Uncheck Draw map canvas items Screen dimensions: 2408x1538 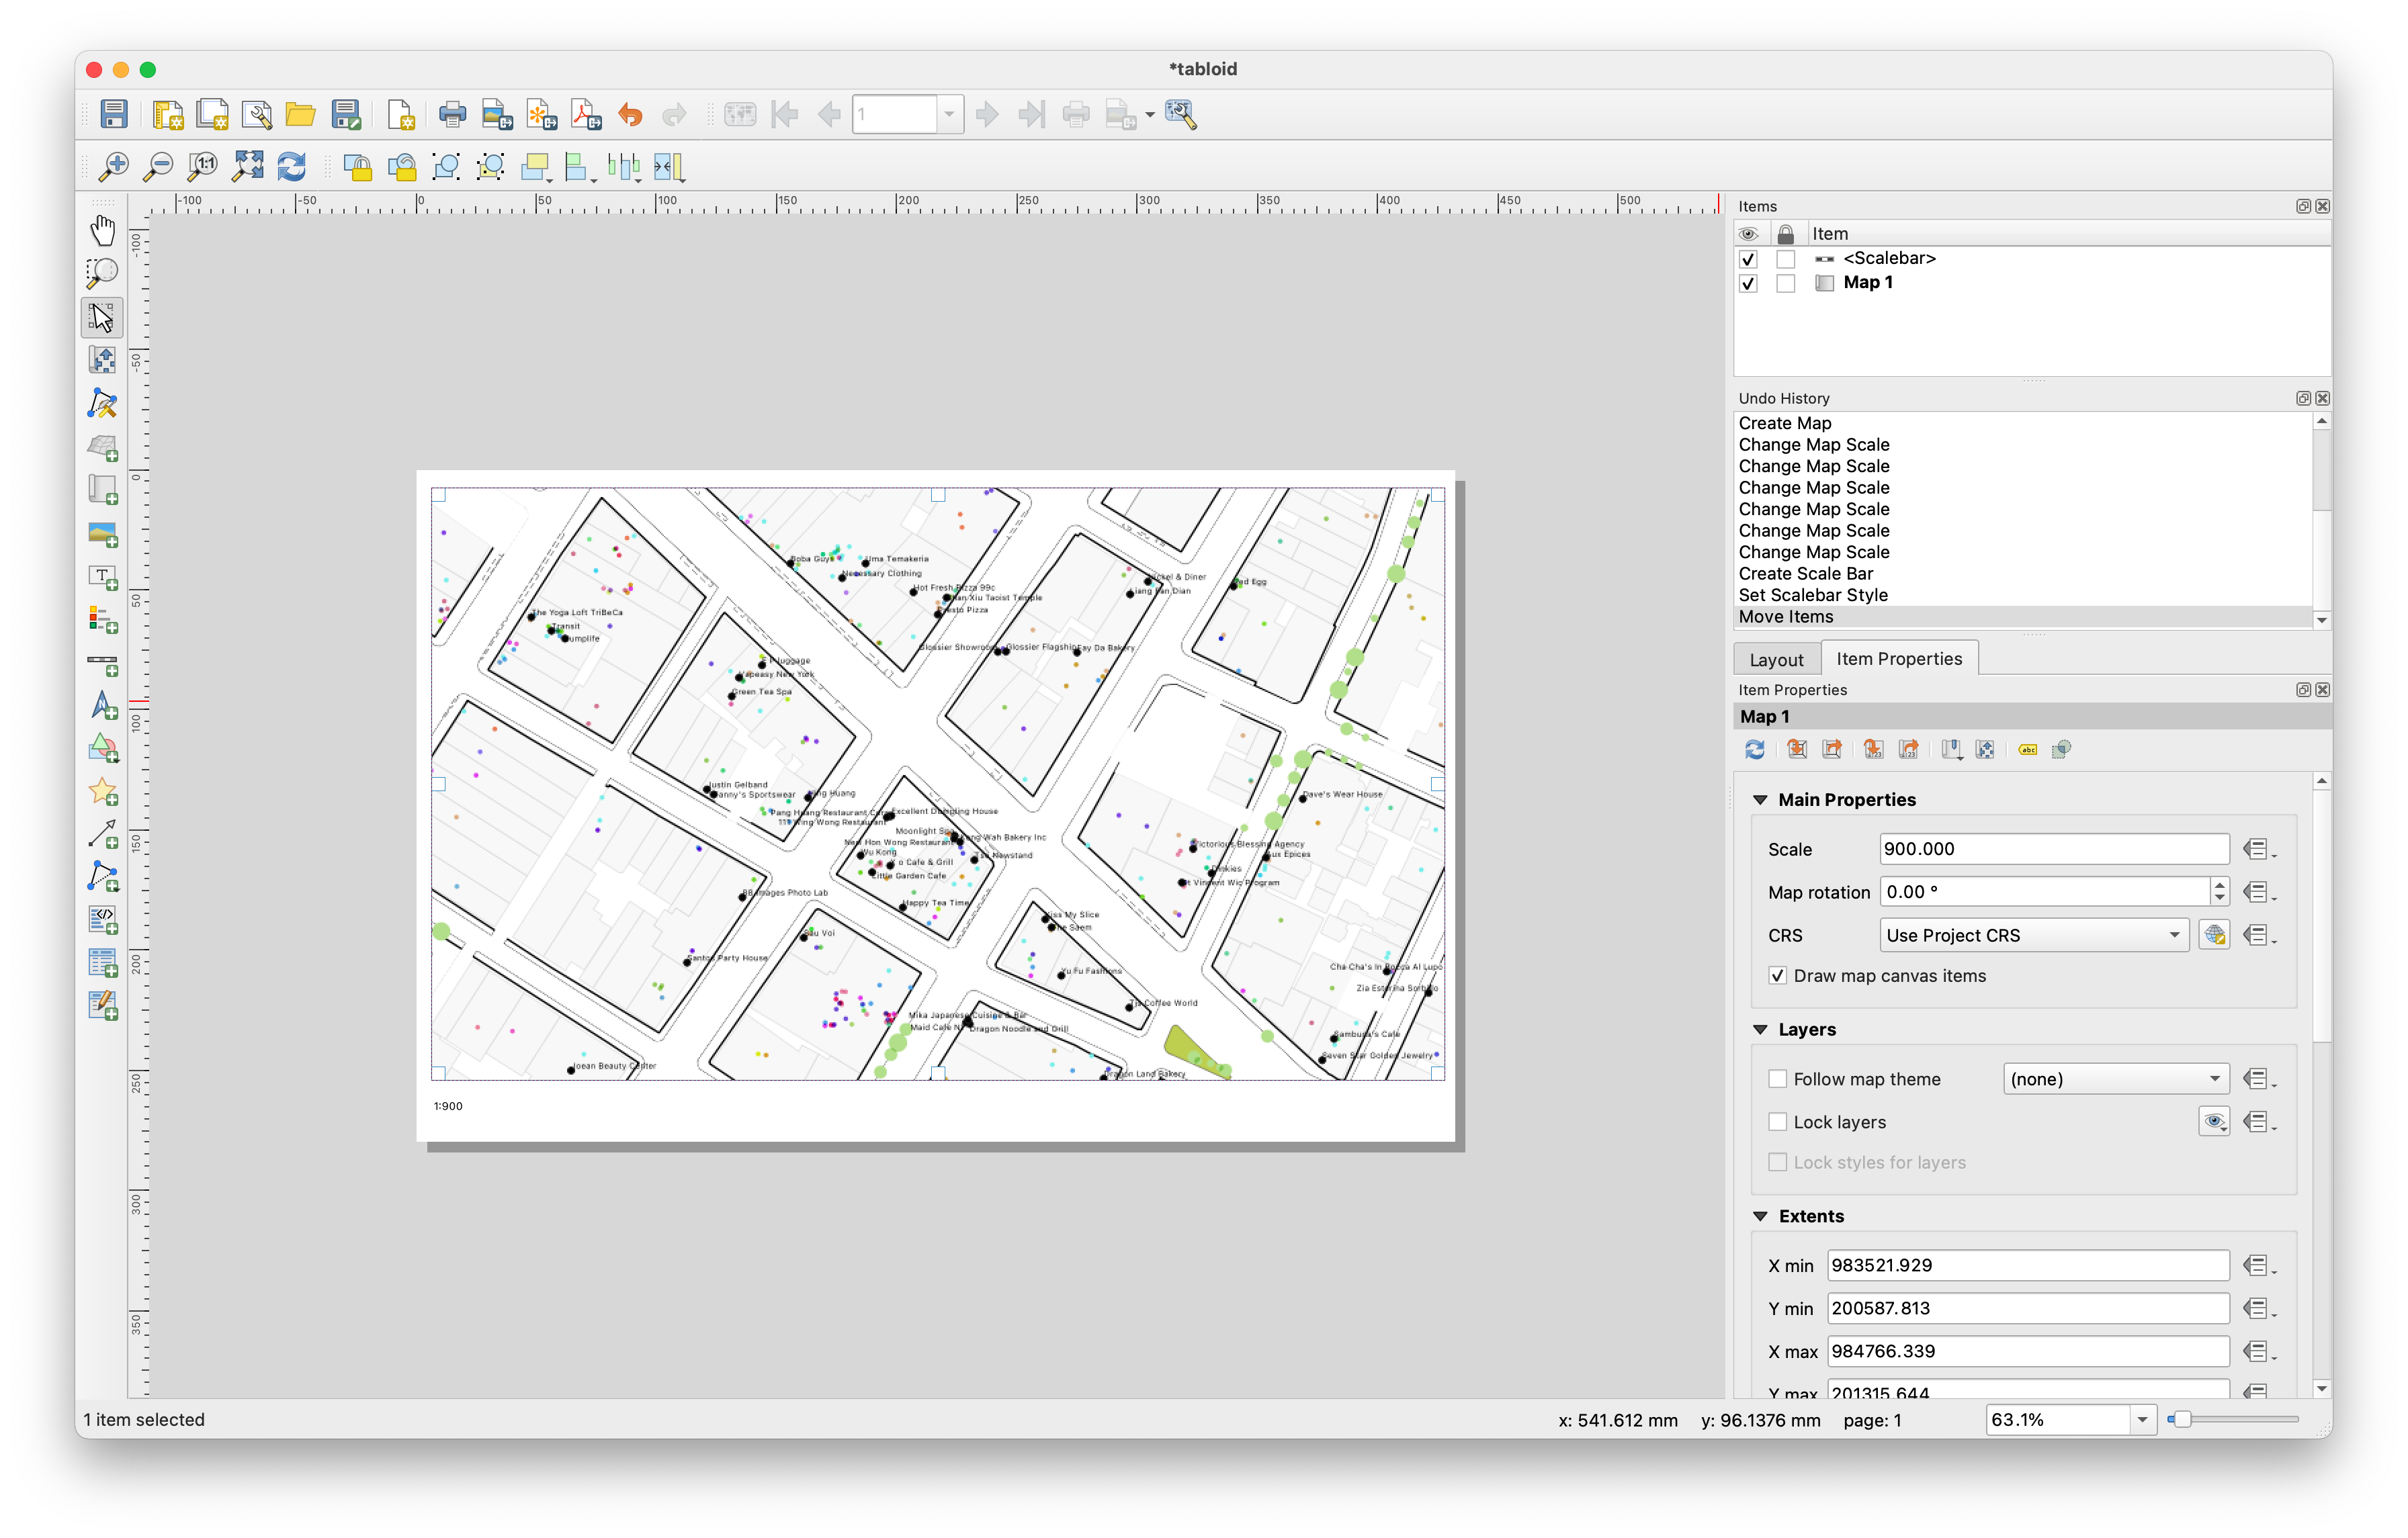click(1777, 977)
